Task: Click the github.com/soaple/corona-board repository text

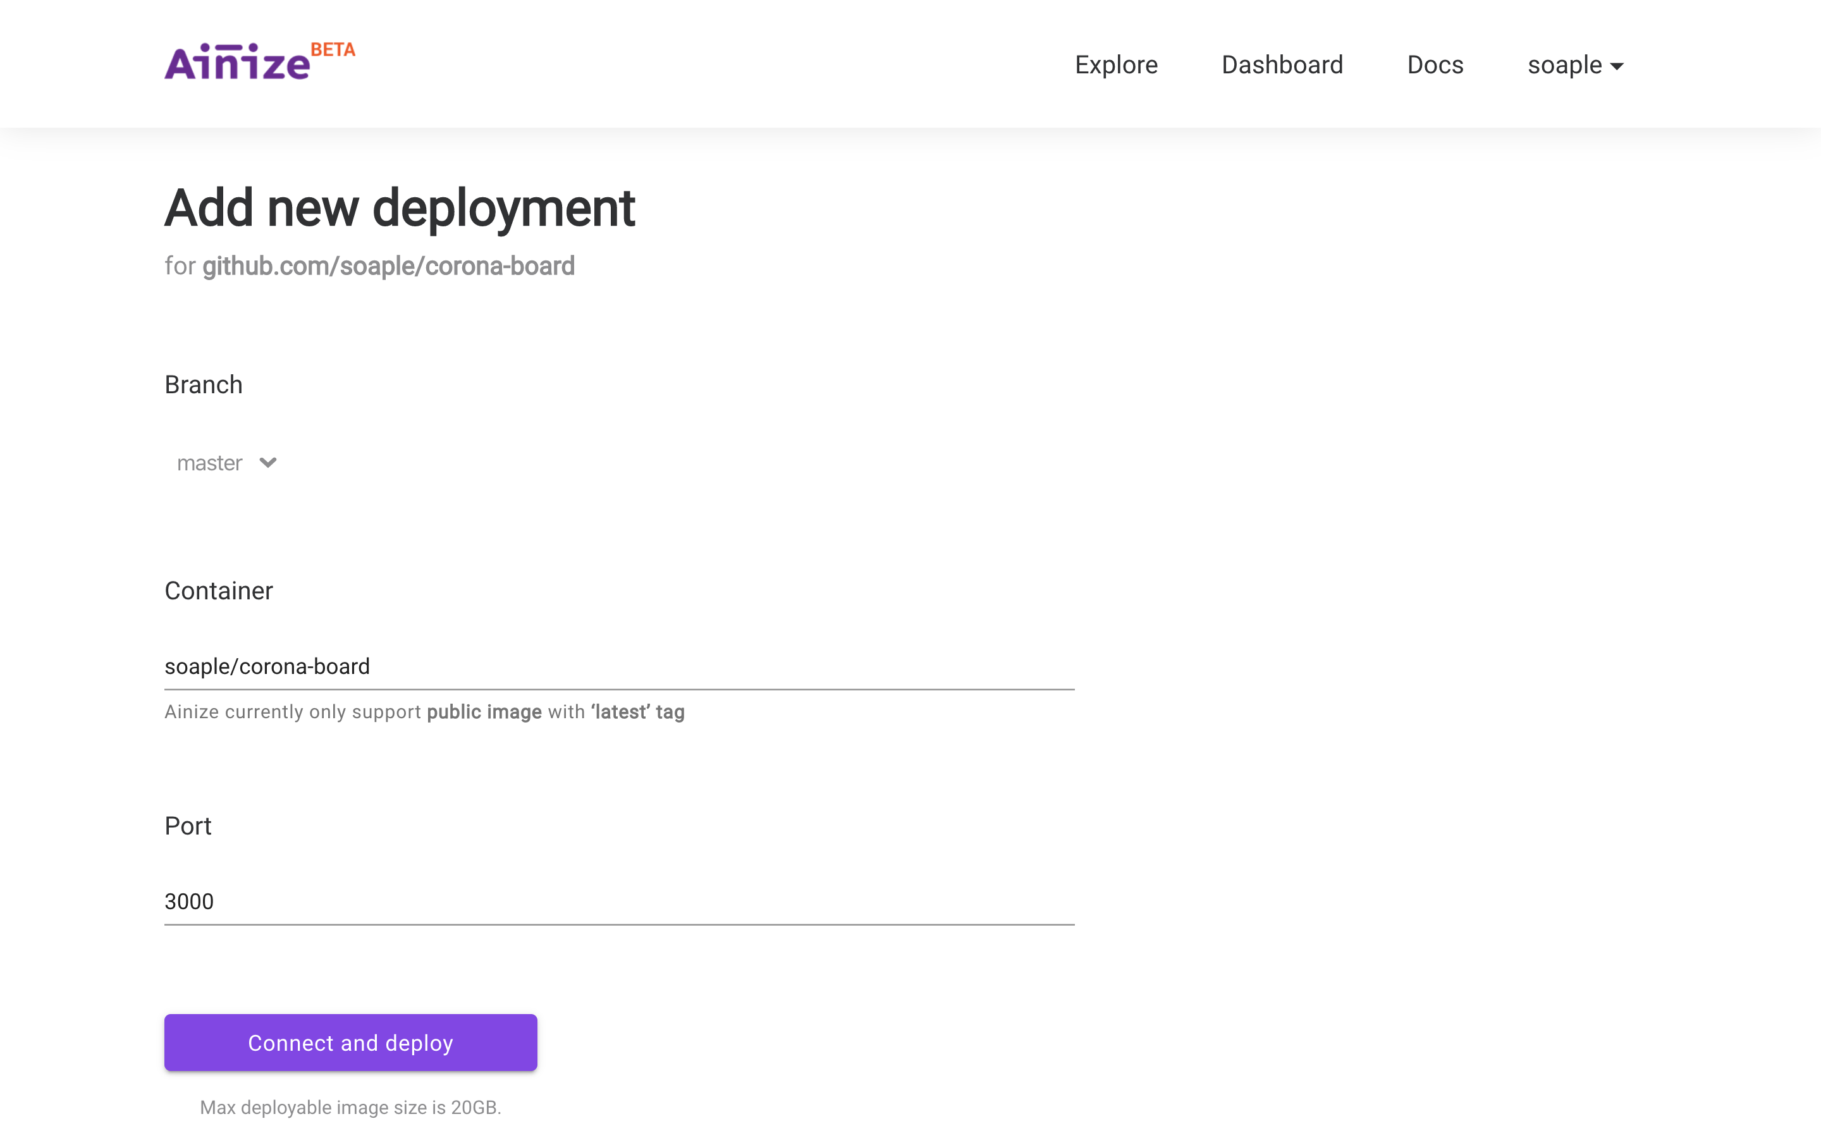Action: click(388, 266)
